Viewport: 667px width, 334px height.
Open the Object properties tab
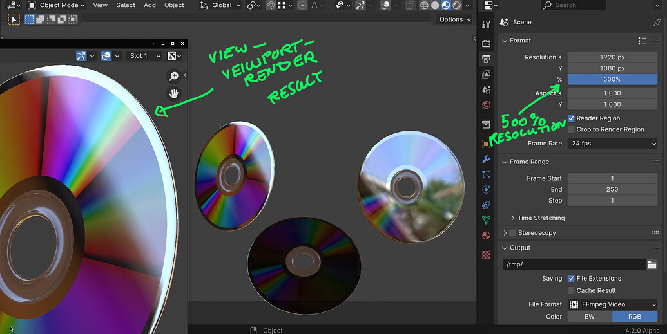(x=486, y=144)
